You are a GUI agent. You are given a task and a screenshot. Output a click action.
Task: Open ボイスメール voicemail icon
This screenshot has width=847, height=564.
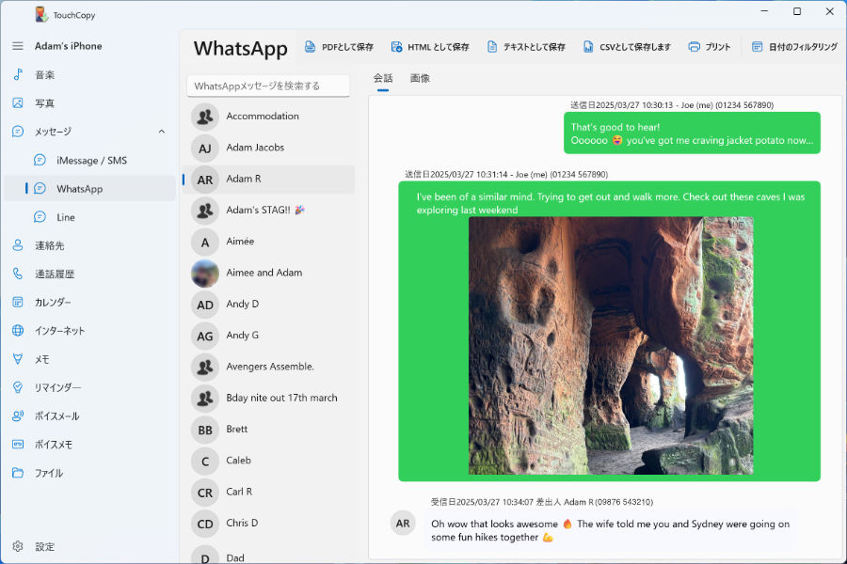[x=18, y=415]
